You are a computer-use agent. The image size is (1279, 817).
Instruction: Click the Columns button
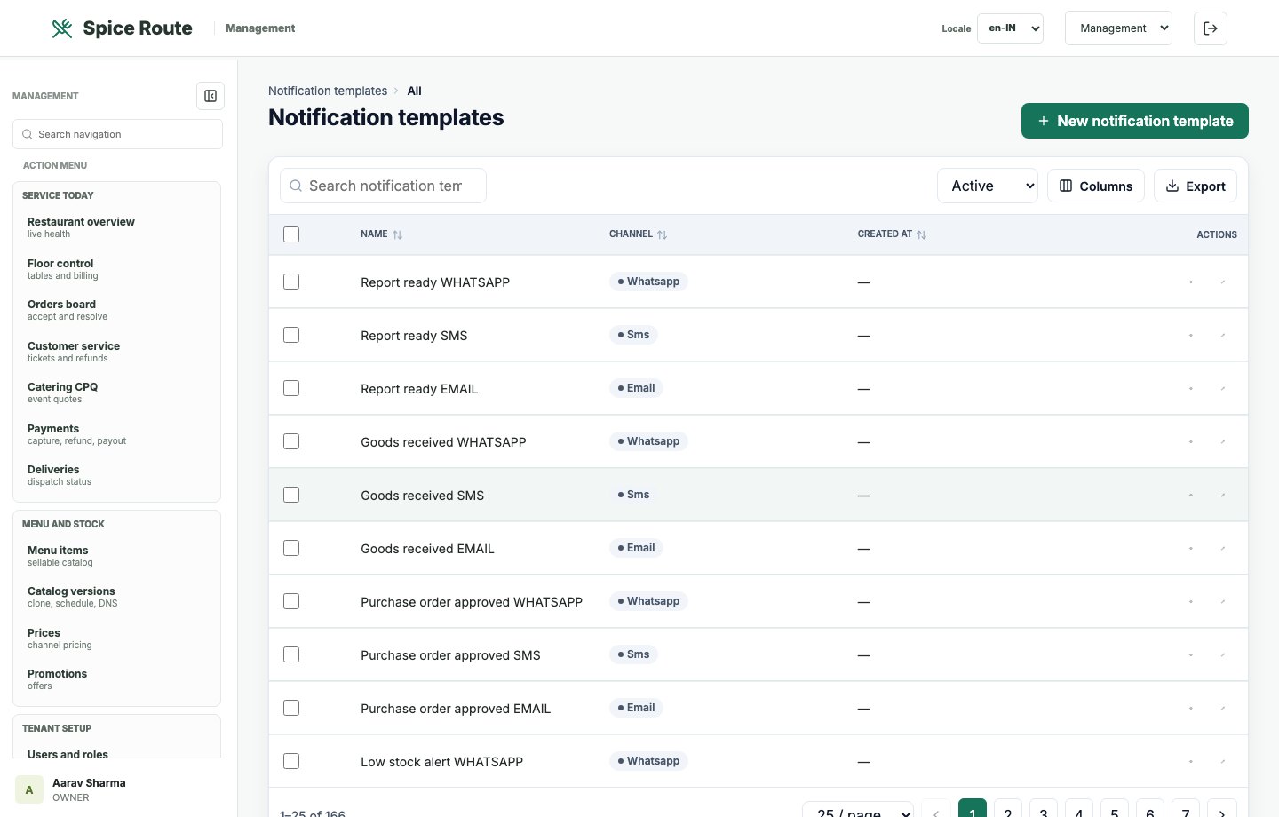click(x=1096, y=186)
